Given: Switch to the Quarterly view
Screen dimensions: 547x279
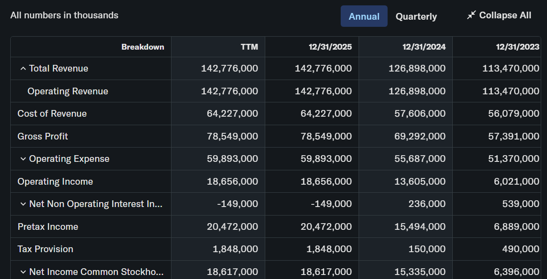Looking at the screenshot, I should tap(416, 17).
